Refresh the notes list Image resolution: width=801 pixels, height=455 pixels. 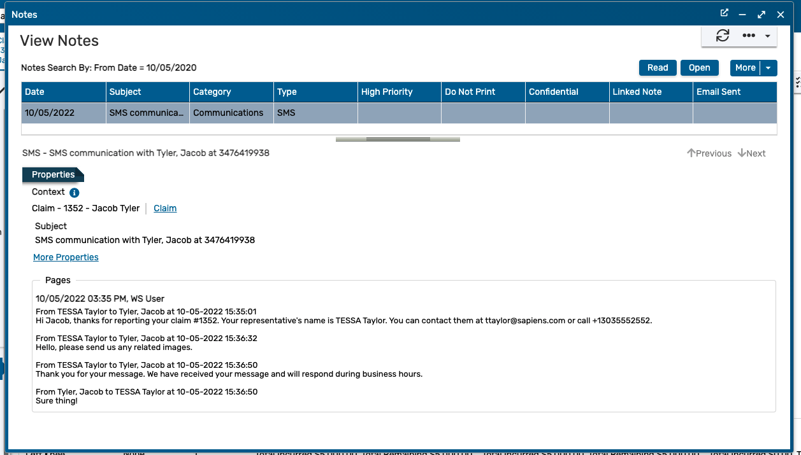722,36
